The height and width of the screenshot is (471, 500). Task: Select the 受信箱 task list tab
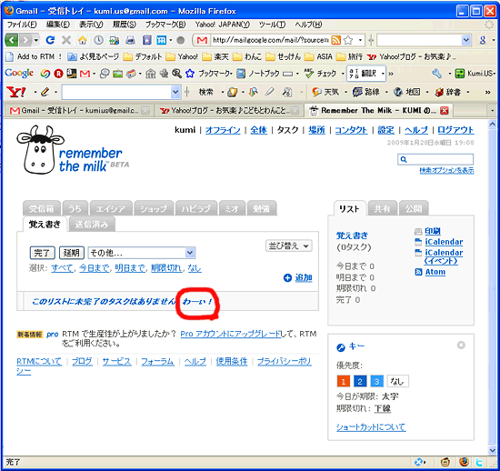(42, 208)
